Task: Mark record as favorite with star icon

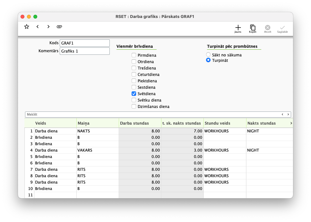Action: [27, 27]
